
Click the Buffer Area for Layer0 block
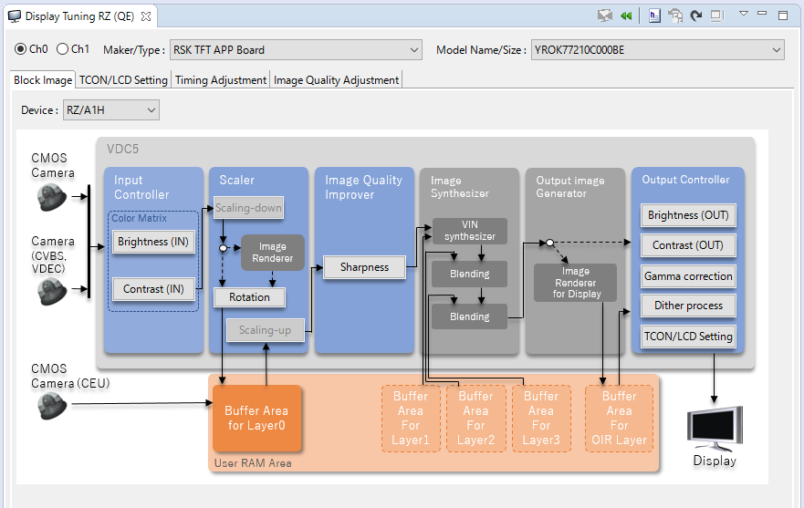tap(256, 419)
